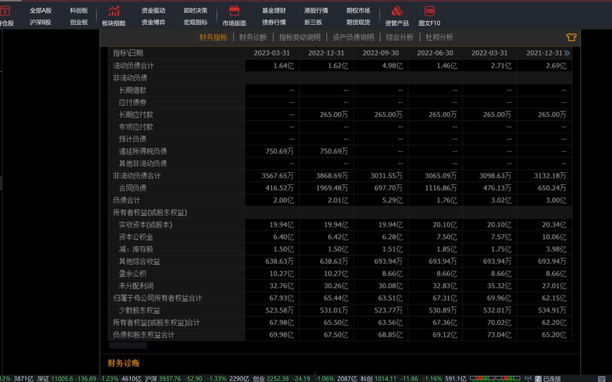Open 资金驱动 menu item

click(x=153, y=11)
